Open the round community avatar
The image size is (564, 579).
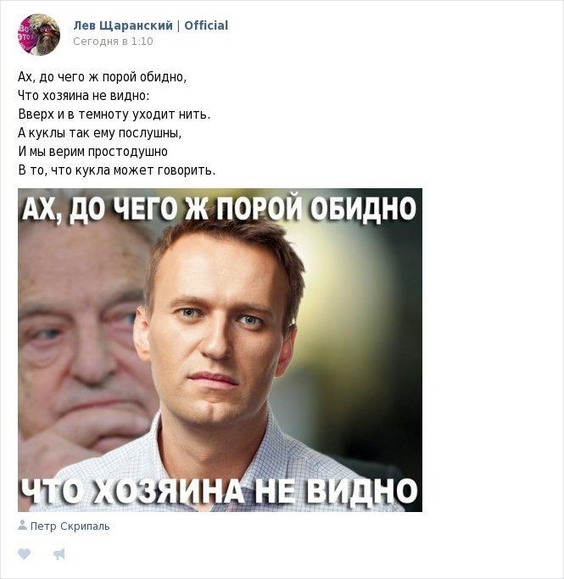pyautogui.click(x=39, y=35)
